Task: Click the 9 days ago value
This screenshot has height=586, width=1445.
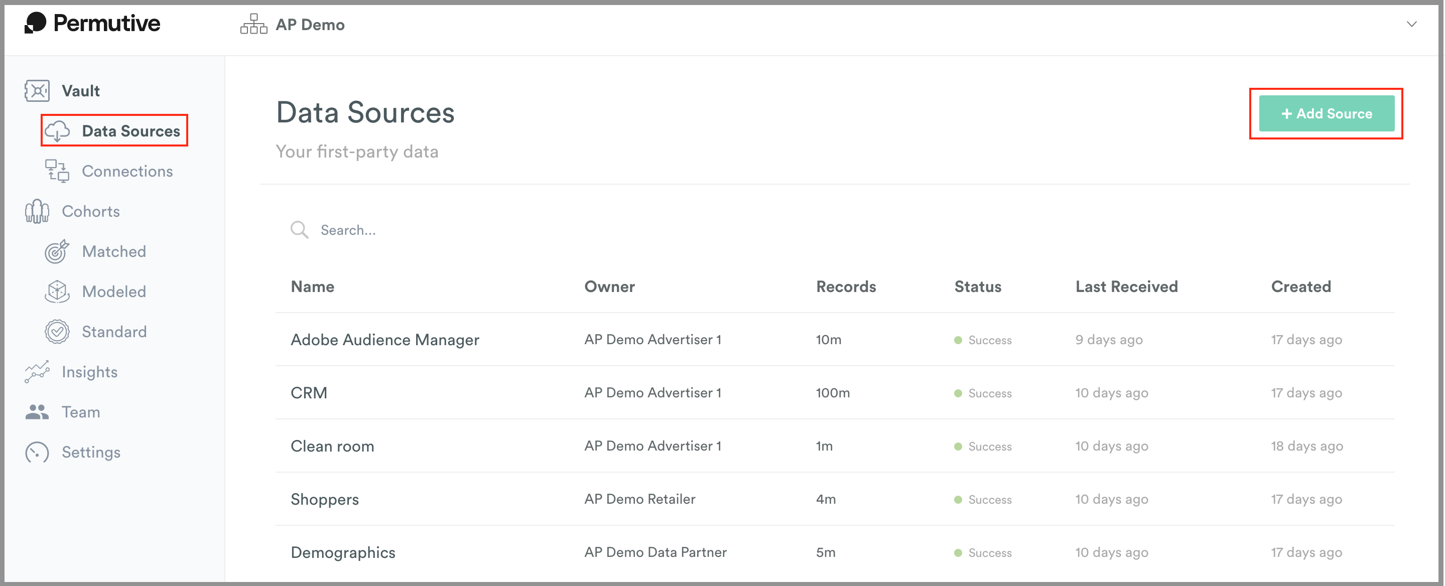Action: coord(1108,340)
